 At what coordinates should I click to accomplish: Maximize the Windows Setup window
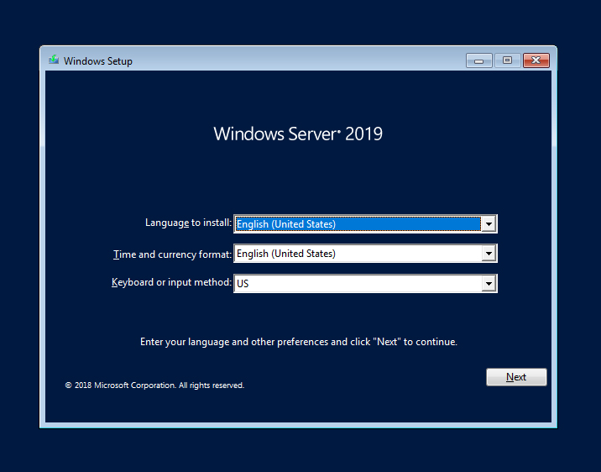pyautogui.click(x=508, y=60)
